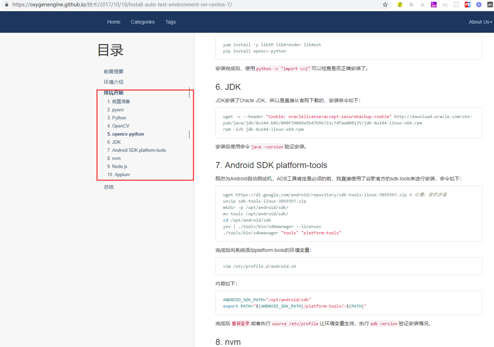Click the blue hexagon R extension icon
494x347 pixels.
[479, 5]
